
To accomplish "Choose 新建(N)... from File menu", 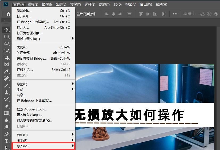I will click(x=43, y=11).
